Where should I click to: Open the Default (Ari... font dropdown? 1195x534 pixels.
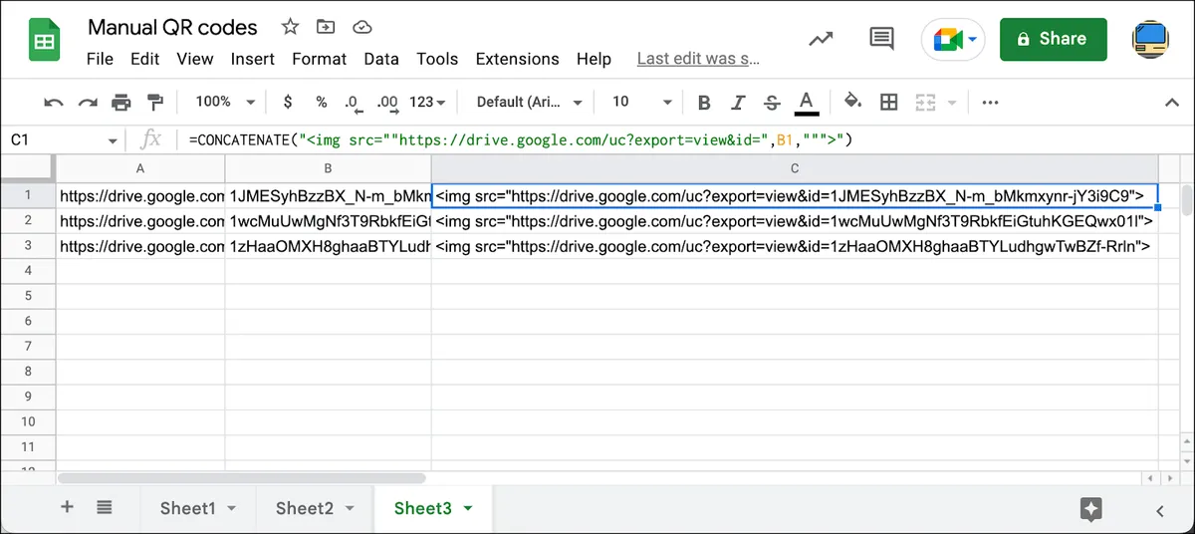click(x=530, y=102)
